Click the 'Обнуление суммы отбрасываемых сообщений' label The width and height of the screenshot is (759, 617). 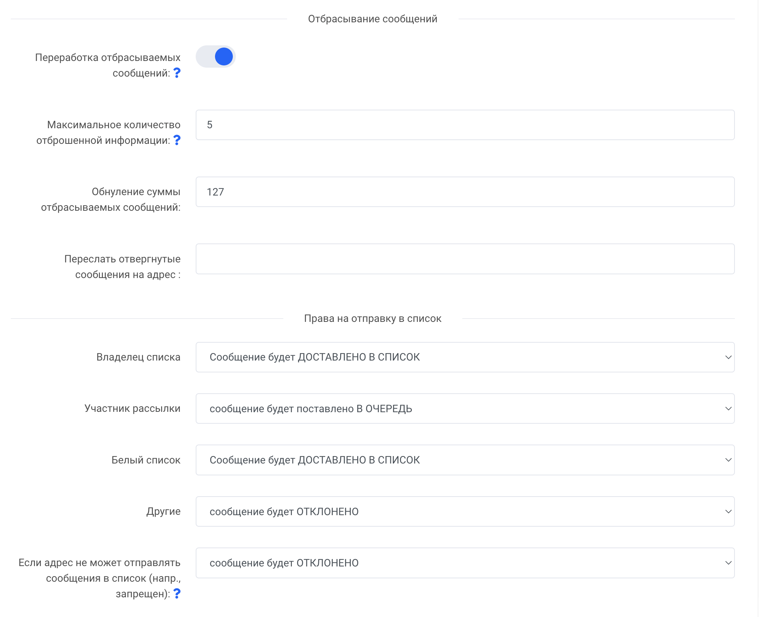pyautogui.click(x=111, y=199)
